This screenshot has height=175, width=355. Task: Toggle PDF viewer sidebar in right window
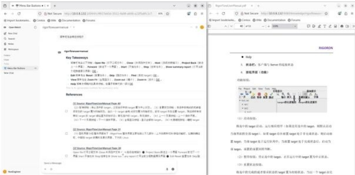pyautogui.click(x=209, y=26)
